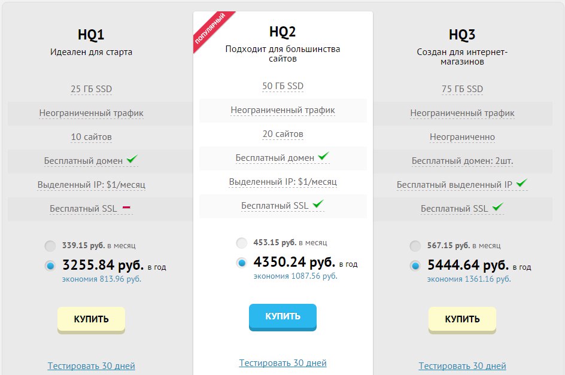
Task: Click the red minus icon beside HQ1 free SSL
Action: (x=126, y=208)
